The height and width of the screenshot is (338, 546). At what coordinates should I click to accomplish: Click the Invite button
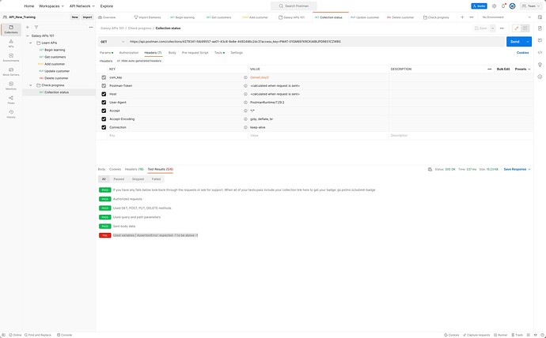coord(480,6)
